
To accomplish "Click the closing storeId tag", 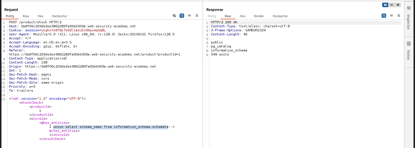I will tap(59, 135).
